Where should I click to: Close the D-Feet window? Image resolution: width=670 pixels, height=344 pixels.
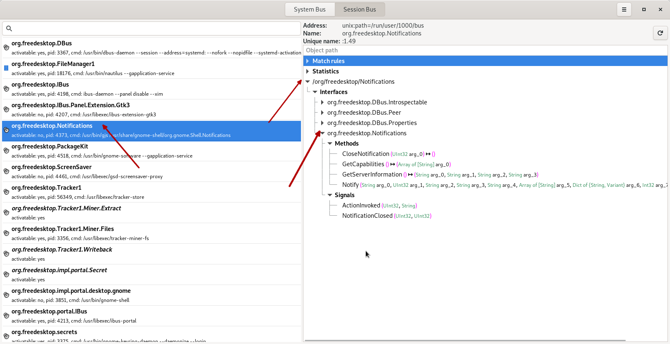click(660, 9)
